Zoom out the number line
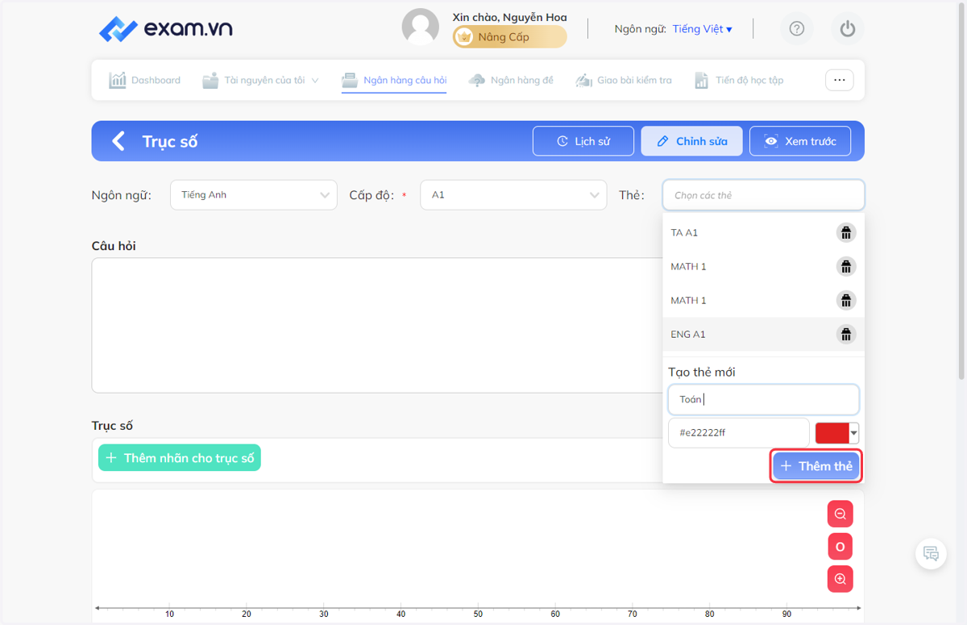 tap(840, 514)
